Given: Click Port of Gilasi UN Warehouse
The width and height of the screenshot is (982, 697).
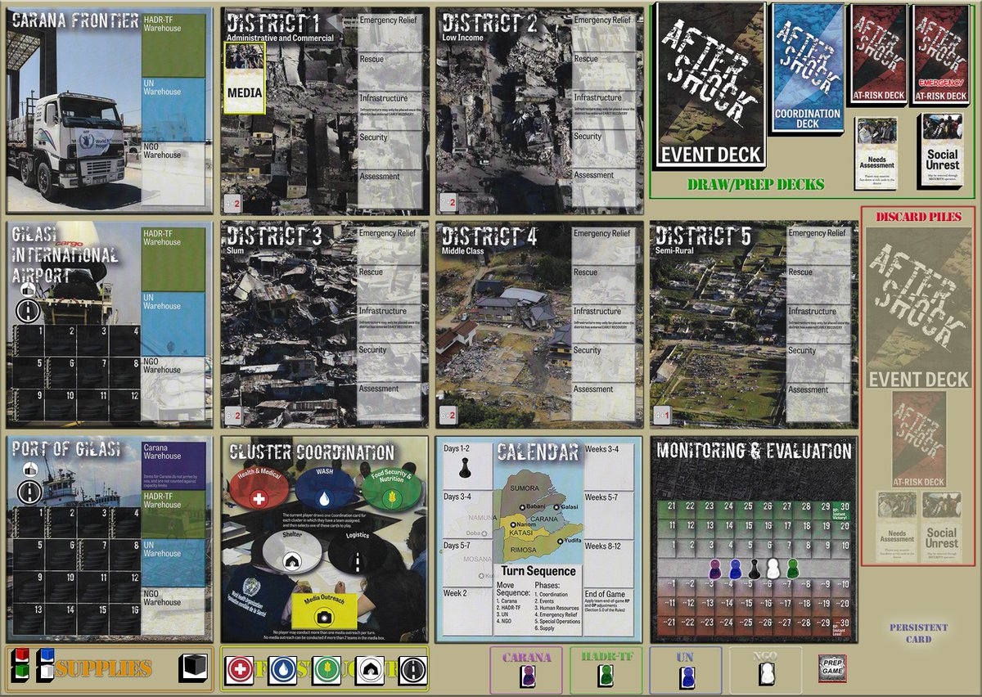Looking at the screenshot, I should point(172,563).
